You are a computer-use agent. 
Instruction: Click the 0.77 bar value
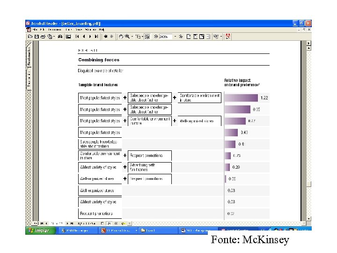point(252,121)
